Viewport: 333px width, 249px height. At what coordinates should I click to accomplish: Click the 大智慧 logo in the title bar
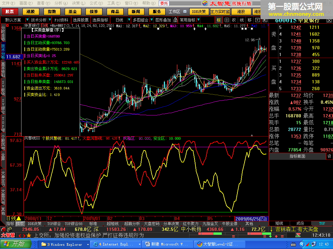(205, 3)
